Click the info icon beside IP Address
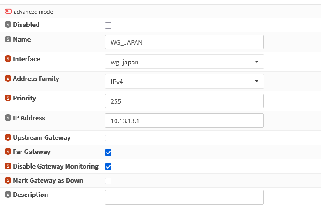 click(x=8, y=118)
